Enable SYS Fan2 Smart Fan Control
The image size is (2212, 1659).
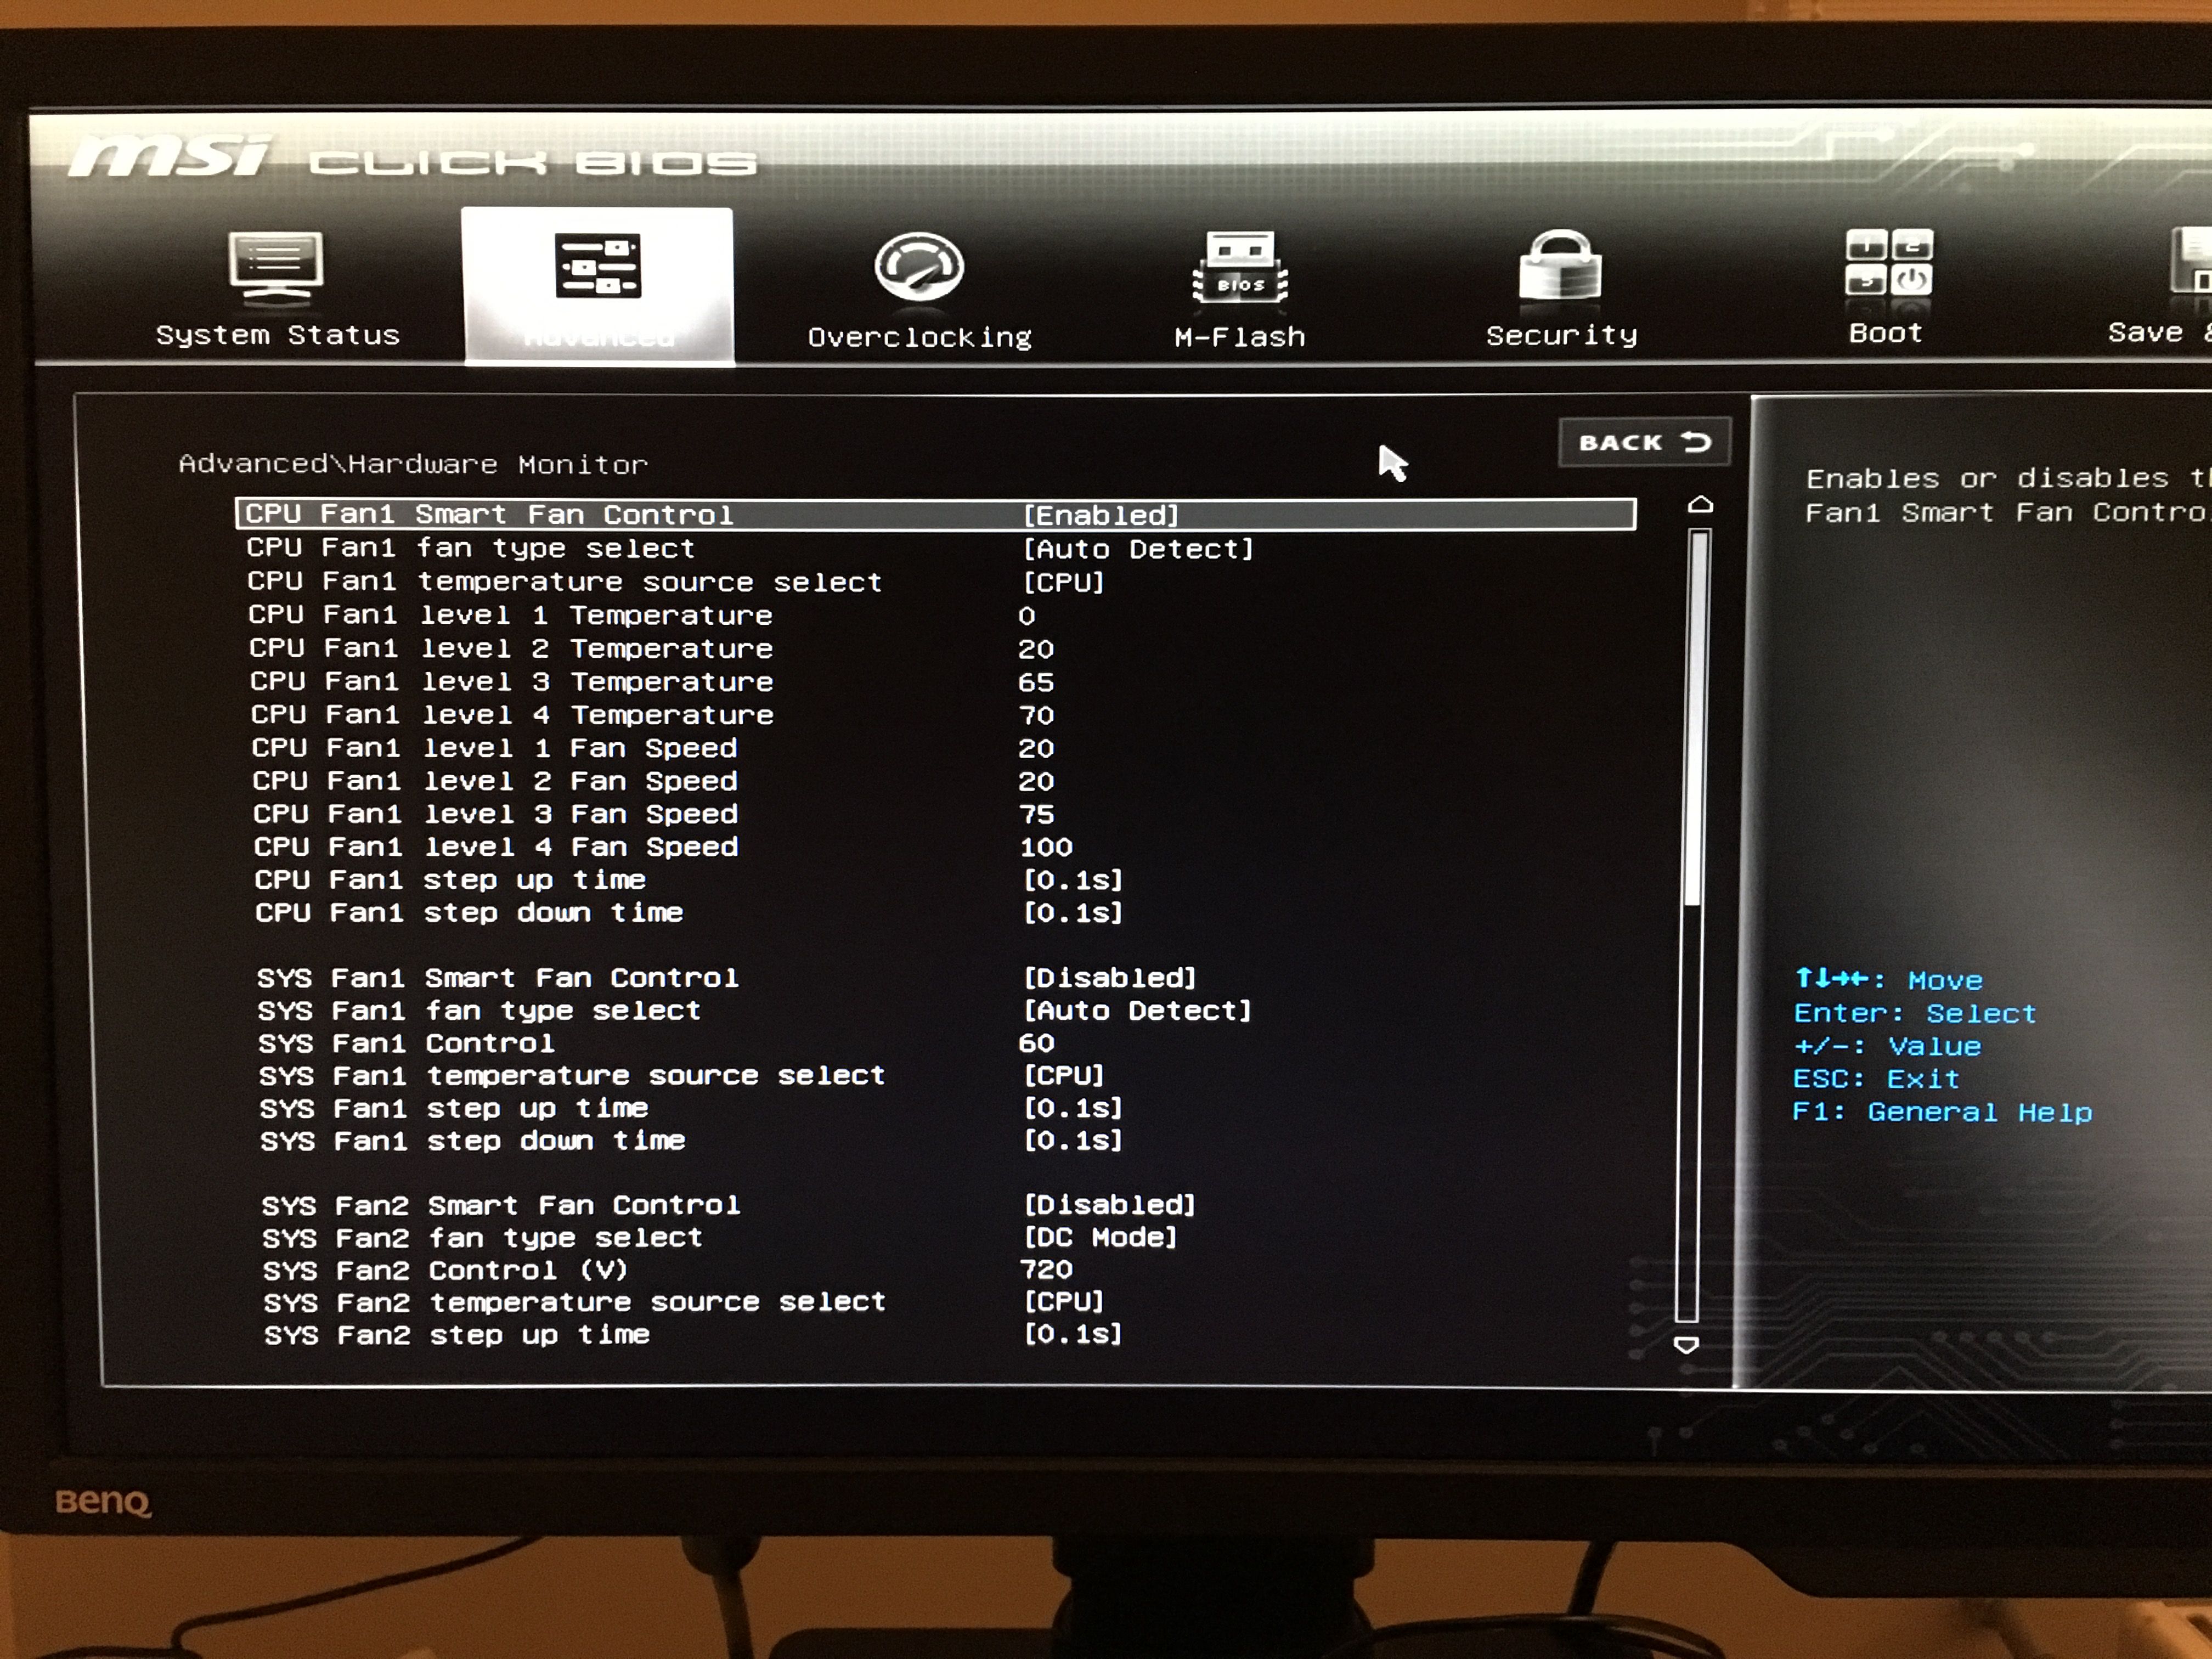[x=1109, y=1204]
